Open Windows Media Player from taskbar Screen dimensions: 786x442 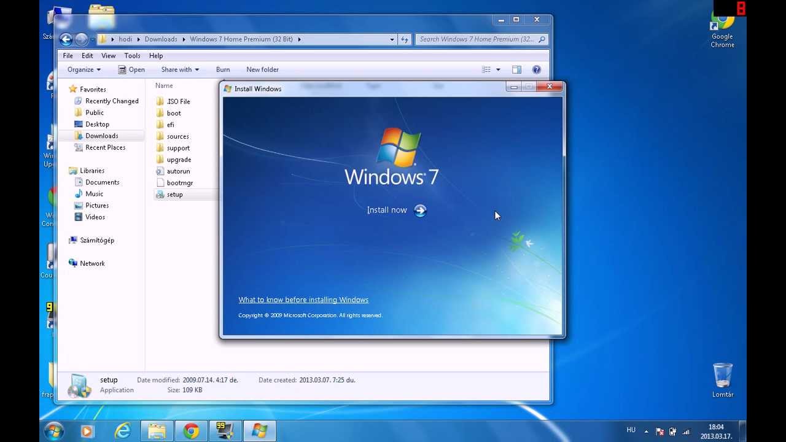pyautogui.click(x=87, y=432)
